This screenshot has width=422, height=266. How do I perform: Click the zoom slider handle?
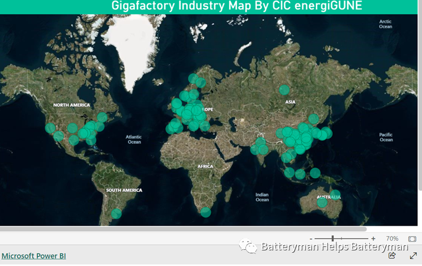(x=333, y=238)
